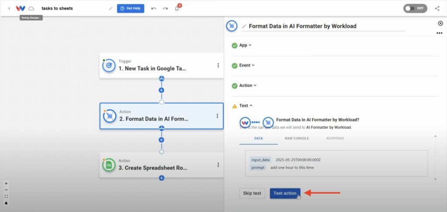Click the prompt label
This screenshot has width=447, height=212.
258,168
